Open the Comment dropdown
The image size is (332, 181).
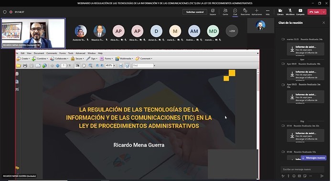click(144, 59)
